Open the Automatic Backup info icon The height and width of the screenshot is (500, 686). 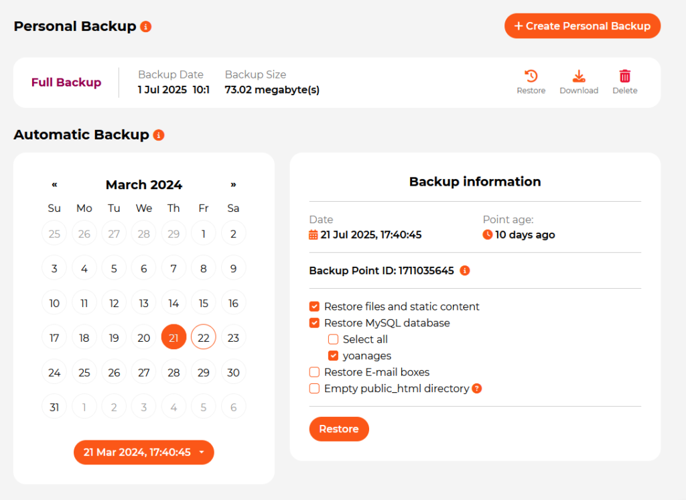[158, 135]
